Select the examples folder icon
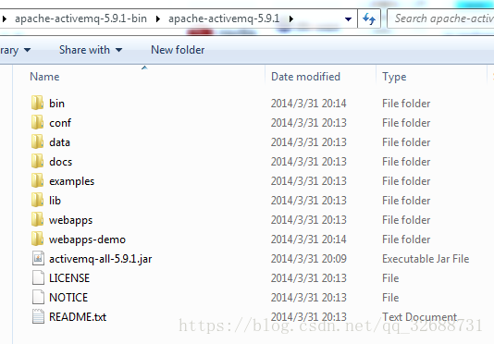 38,180
